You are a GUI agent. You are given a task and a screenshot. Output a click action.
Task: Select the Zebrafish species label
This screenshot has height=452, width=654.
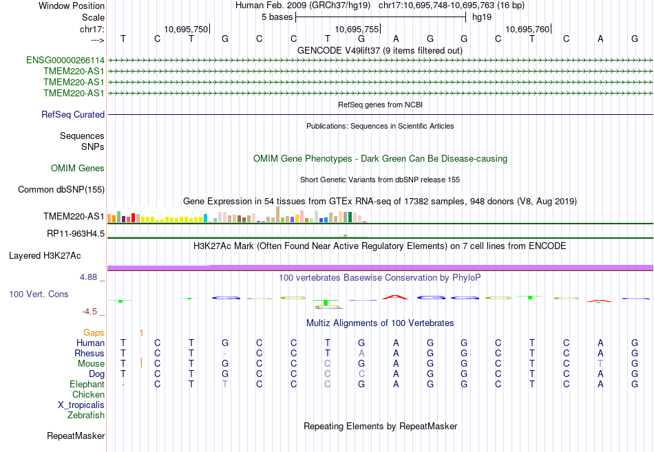[x=86, y=415]
